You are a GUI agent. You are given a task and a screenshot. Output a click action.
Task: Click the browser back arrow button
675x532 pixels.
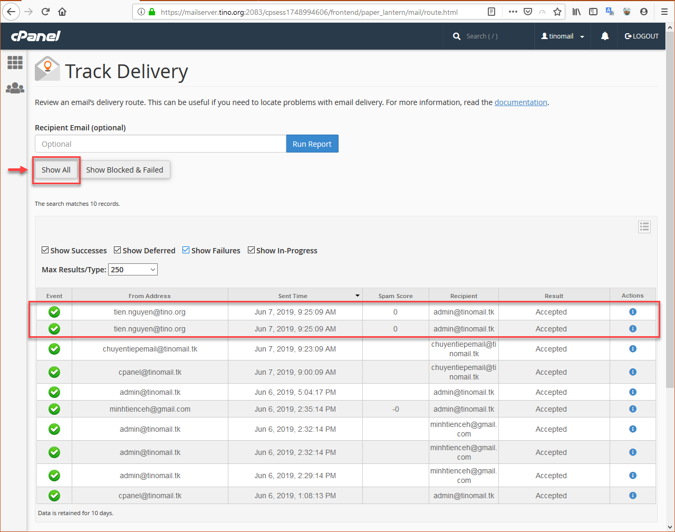[x=12, y=12]
